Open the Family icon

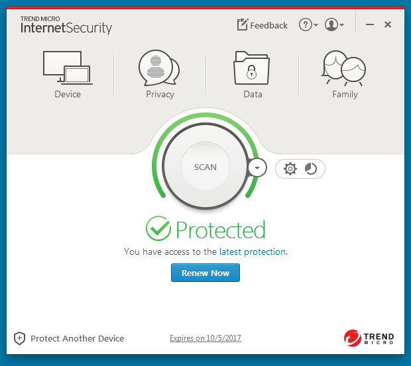tap(345, 68)
